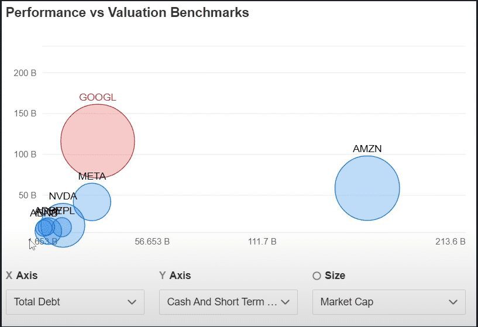
Task: Select the AMZN bubble on chart
Action: (367, 188)
